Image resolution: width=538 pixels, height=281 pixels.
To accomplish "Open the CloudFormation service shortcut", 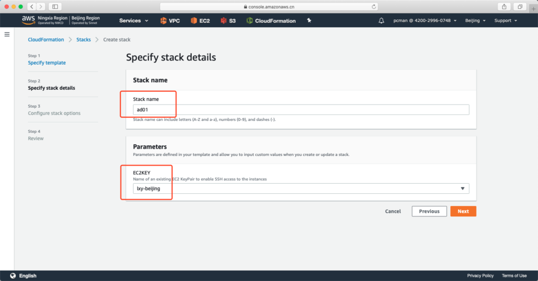I will [x=271, y=21].
